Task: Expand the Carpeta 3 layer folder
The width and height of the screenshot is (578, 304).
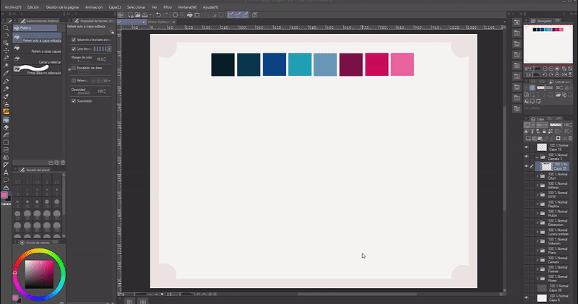Action: click(537, 156)
